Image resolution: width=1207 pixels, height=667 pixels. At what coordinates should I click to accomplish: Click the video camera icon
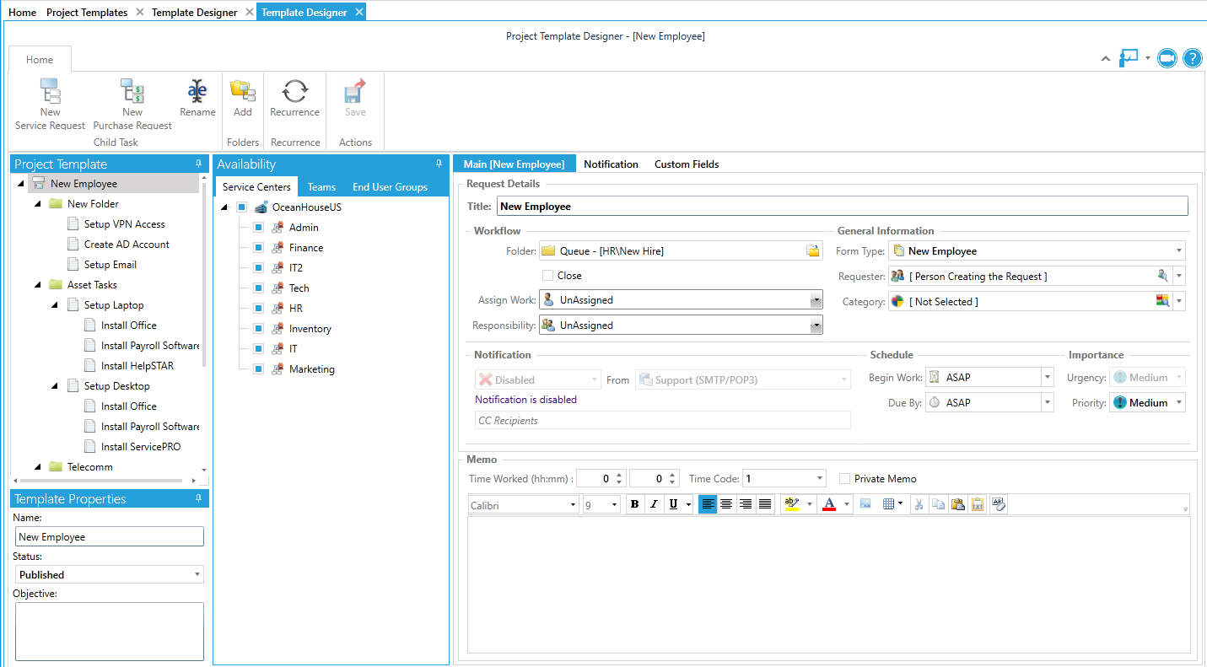coord(1167,58)
